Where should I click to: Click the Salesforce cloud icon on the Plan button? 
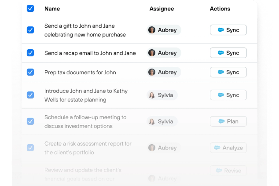click(x=221, y=121)
